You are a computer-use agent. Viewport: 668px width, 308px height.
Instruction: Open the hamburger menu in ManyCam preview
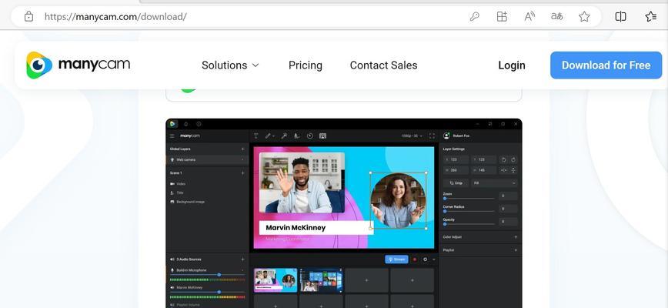tap(172, 136)
